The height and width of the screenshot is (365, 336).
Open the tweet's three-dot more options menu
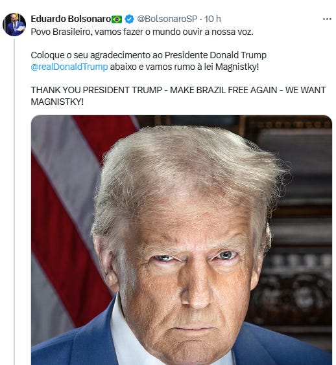coord(327,19)
